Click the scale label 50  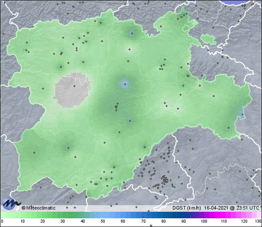tap(103, 221)
